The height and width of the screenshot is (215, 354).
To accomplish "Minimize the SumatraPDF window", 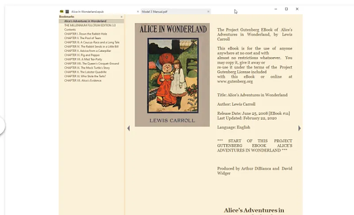I will tap(276, 9).
